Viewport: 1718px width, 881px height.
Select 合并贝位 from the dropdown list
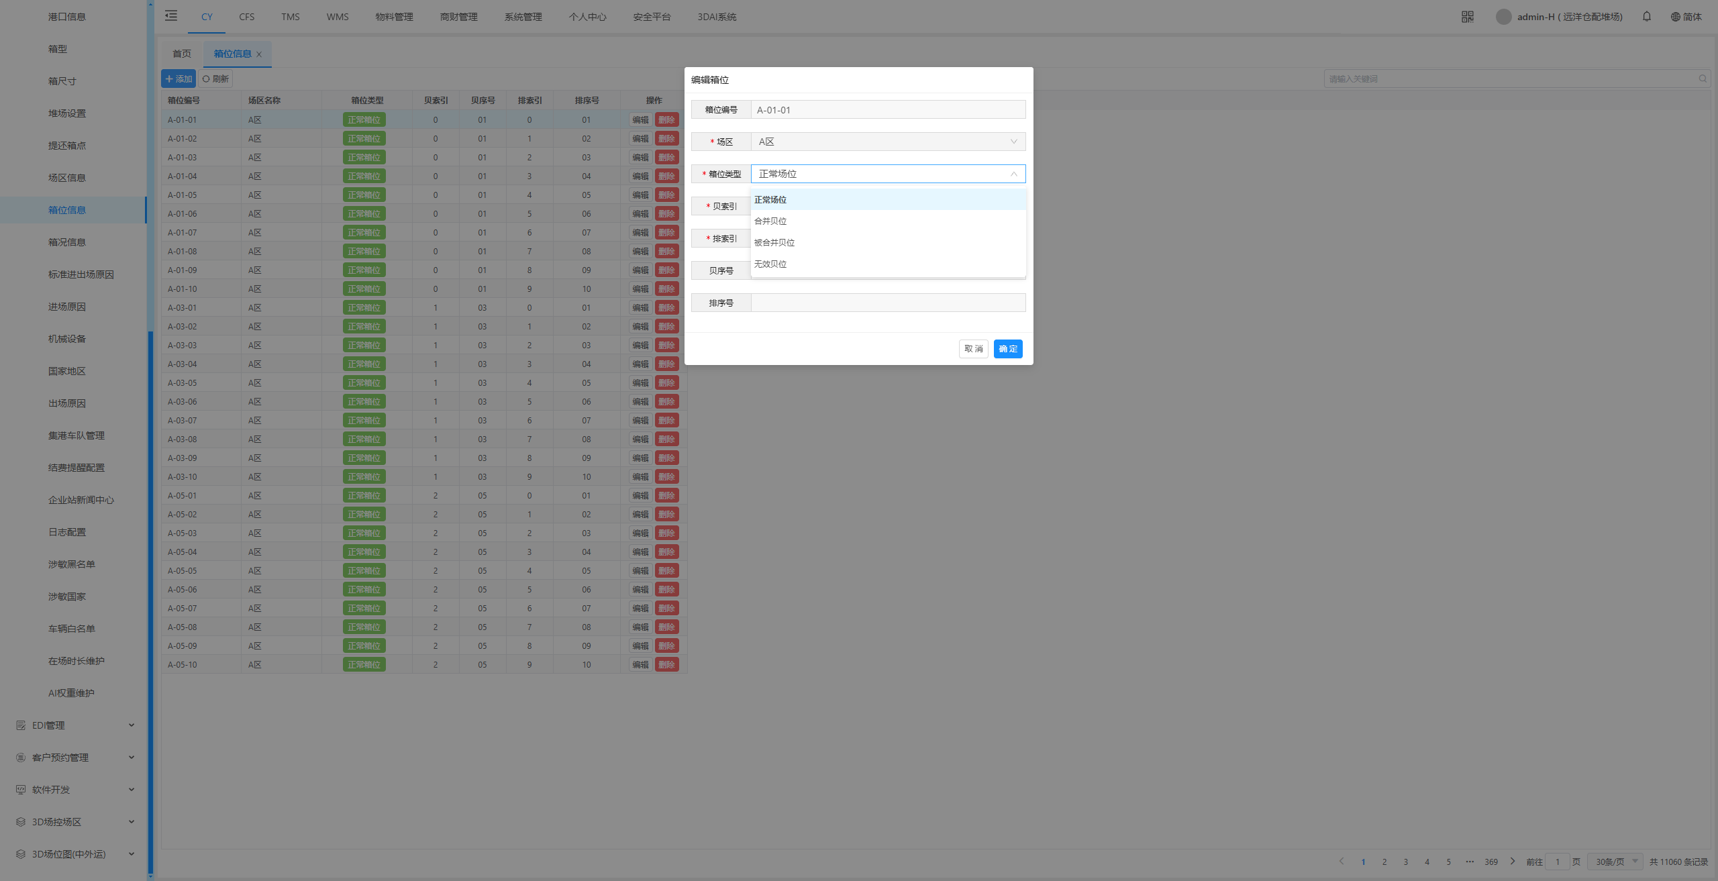point(770,221)
